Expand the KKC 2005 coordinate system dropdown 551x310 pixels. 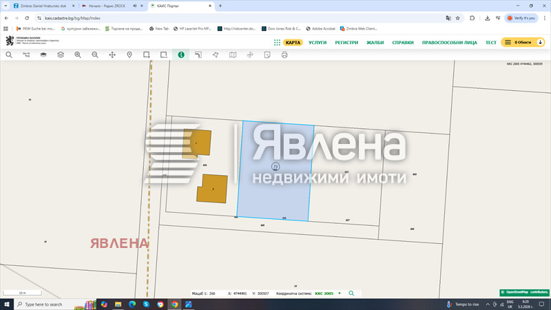(x=339, y=293)
